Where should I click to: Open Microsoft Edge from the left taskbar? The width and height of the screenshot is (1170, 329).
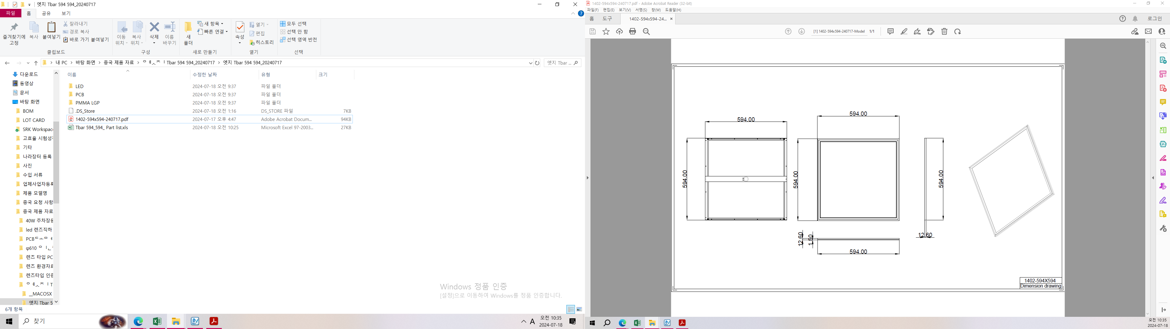pyautogui.click(x=138, y=322)
